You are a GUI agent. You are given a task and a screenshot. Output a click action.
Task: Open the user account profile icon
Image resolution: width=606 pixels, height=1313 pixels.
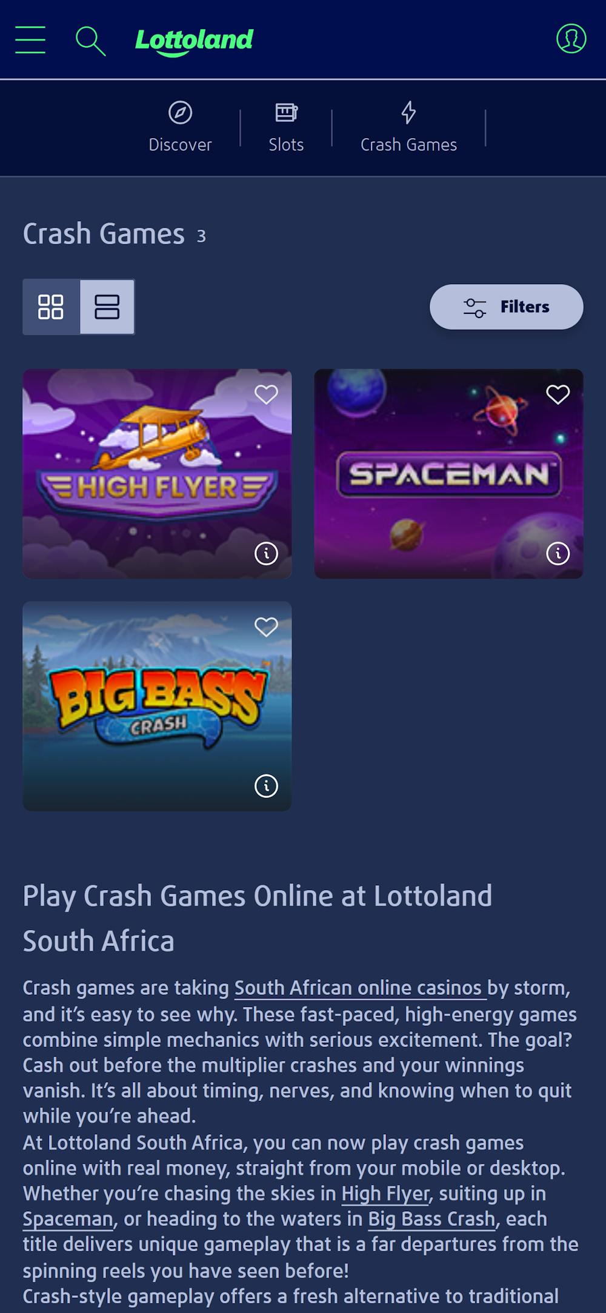pos(571,39)
